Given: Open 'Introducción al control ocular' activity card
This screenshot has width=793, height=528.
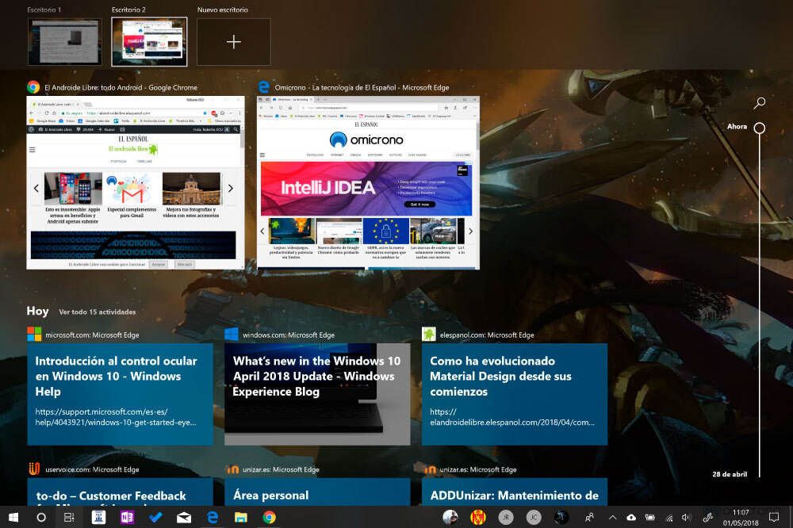Looking at the screenshot, I should 120,394.
